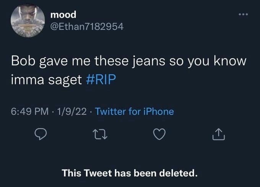
Task: Visit the @Ethan7182954 handle
Action: click(x=87, y=27)
